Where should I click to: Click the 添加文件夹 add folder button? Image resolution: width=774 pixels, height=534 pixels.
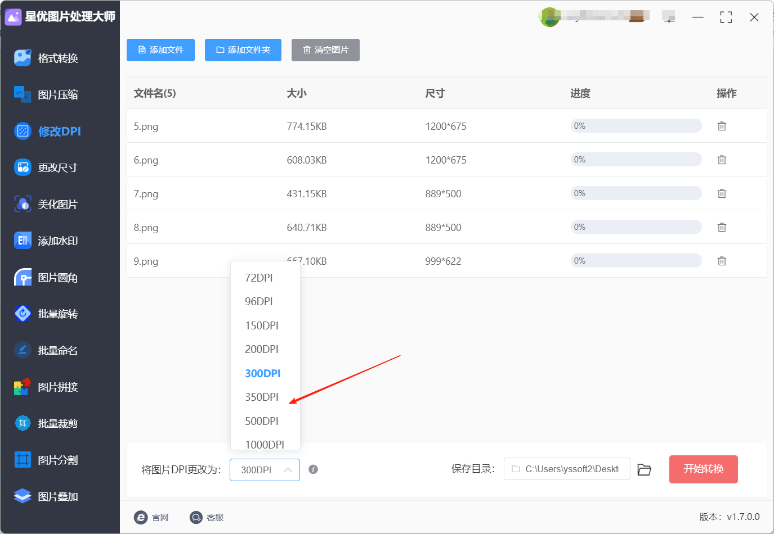(243, 50)
